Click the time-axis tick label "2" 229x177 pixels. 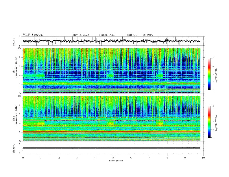[x=59, y=158]
